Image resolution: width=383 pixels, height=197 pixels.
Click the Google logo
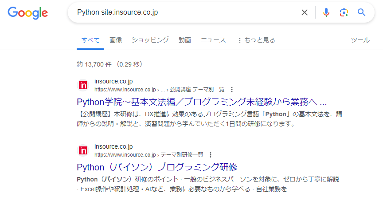(x=27, y=13)
